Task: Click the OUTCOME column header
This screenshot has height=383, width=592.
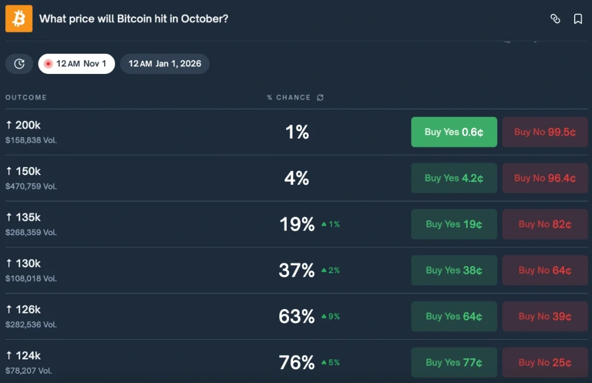Action: [x=25, y=97]
